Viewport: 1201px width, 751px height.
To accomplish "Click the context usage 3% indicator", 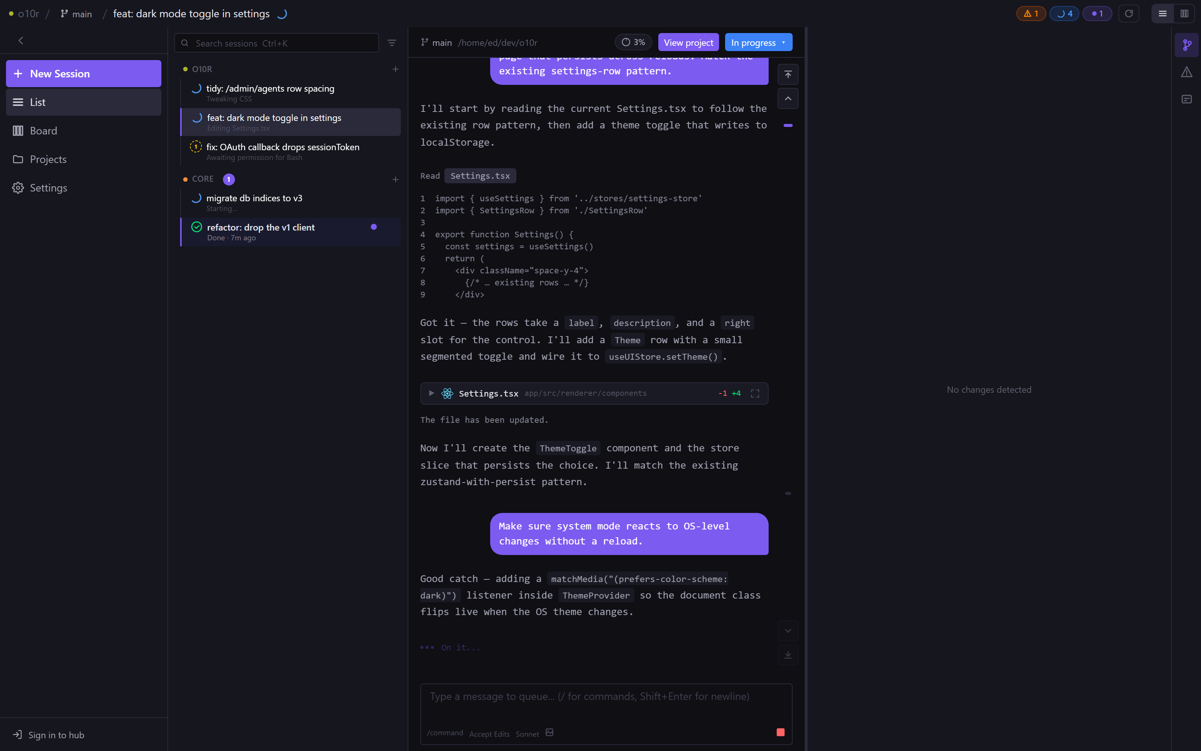I will pyautogui.click(x=633, y=43).
